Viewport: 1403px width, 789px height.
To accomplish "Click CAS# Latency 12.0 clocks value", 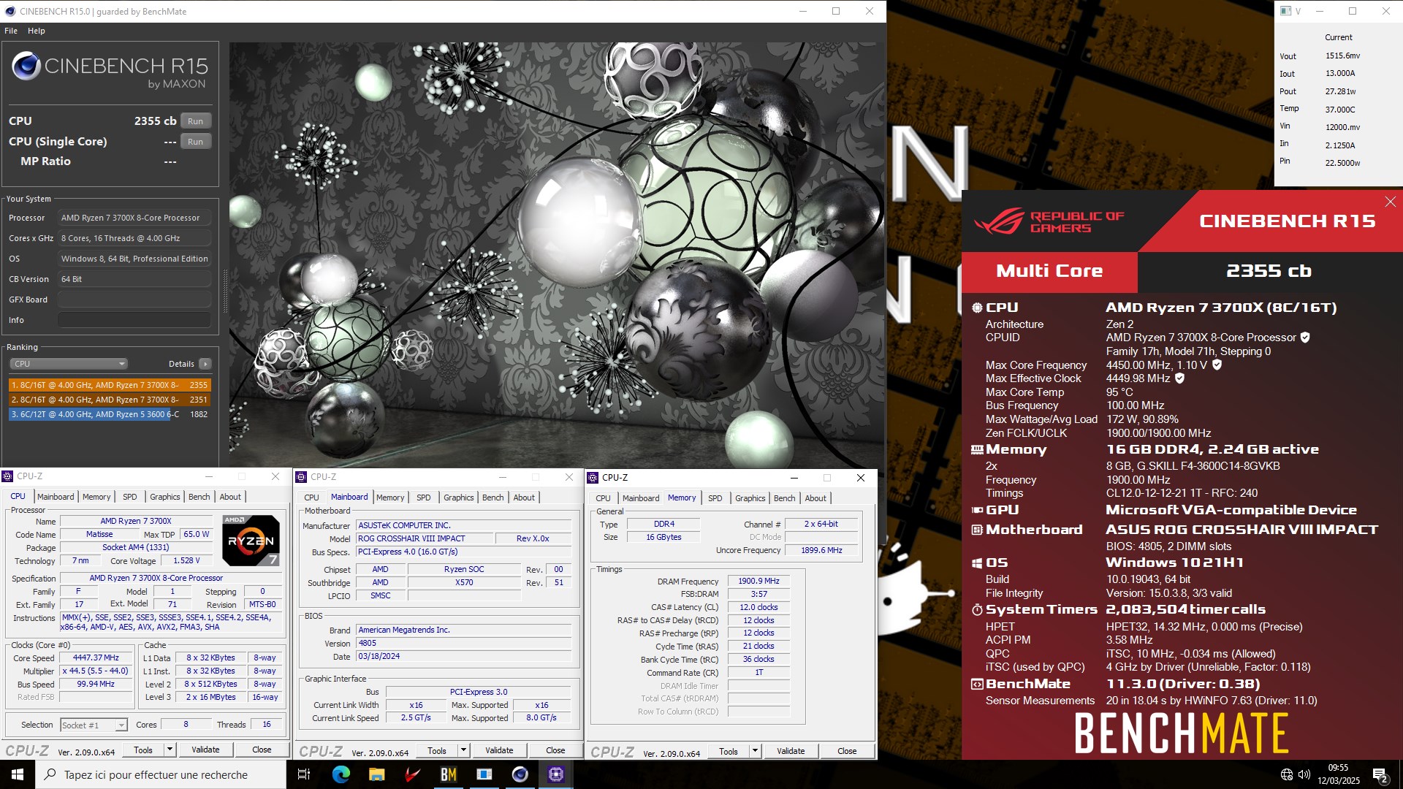I will 758,607.
